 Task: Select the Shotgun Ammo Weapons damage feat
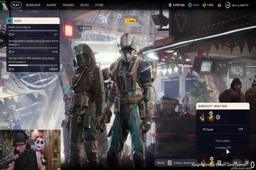[x=33, y=46]
